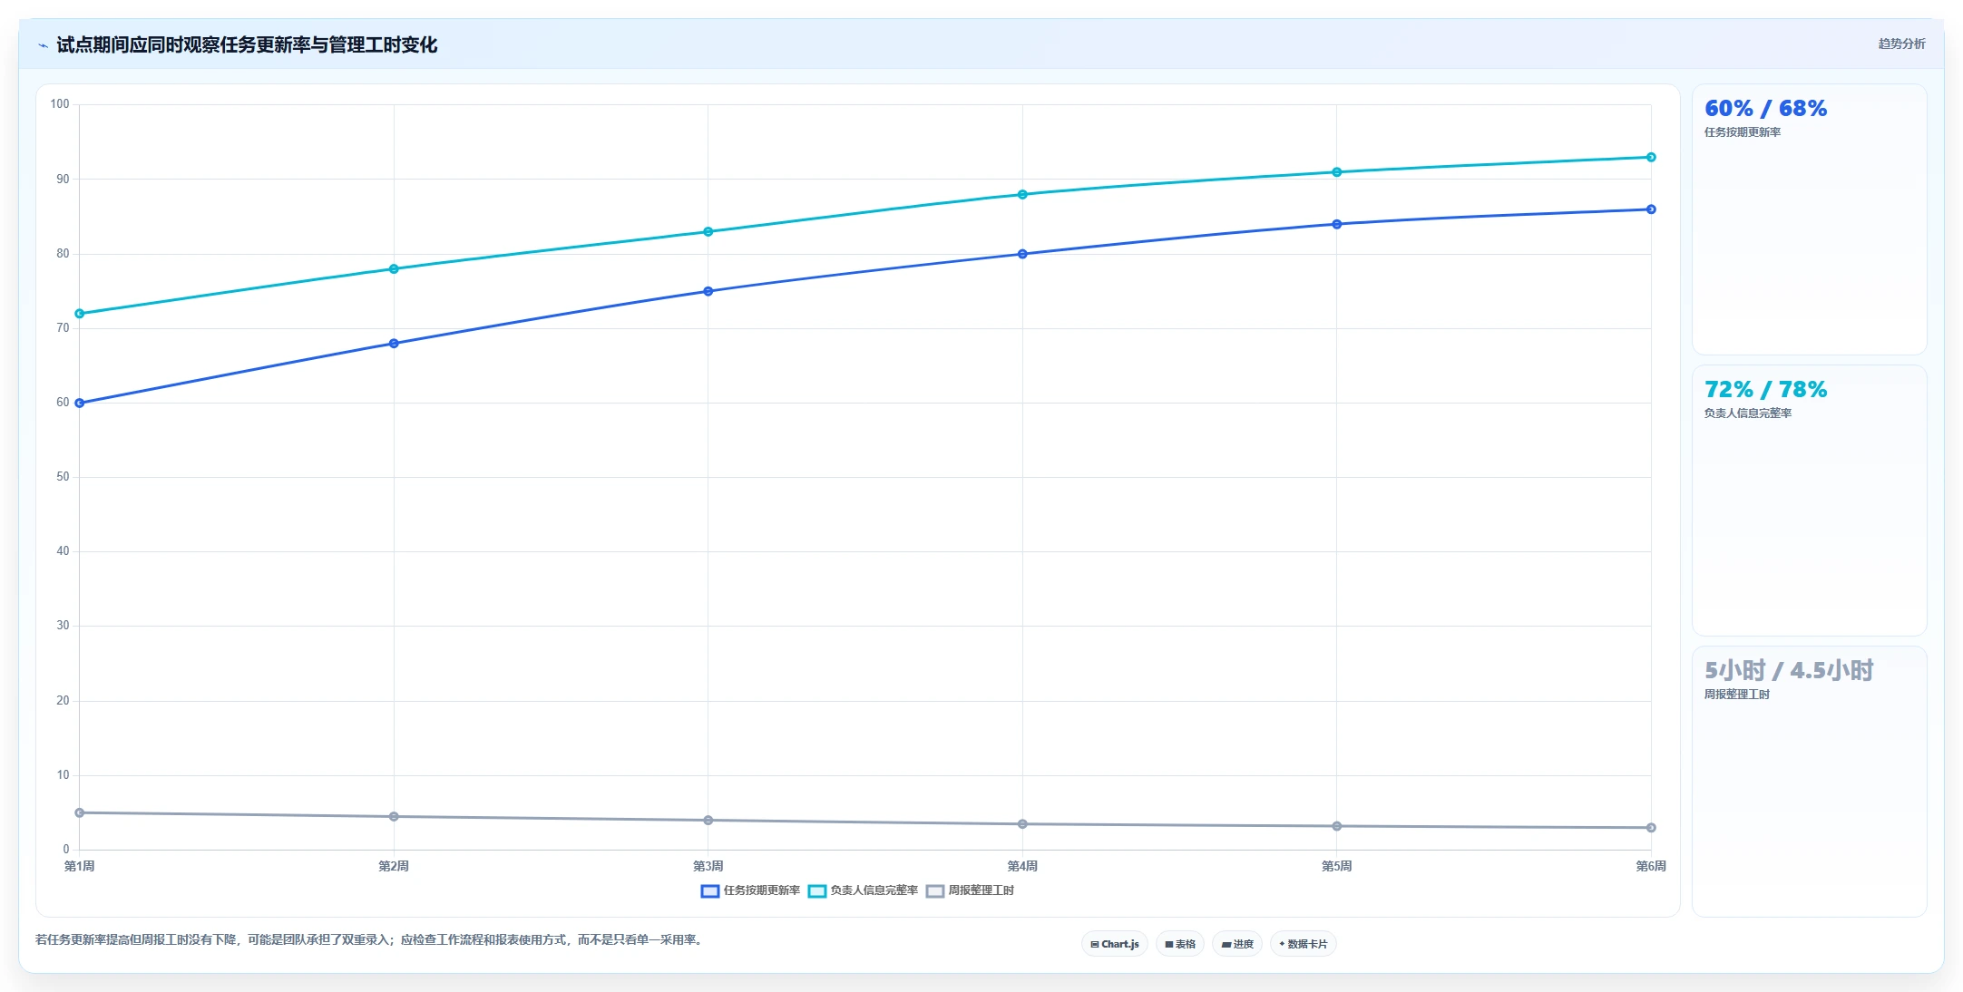Click the 50 y-axis tick label

(x=63, y=477)
